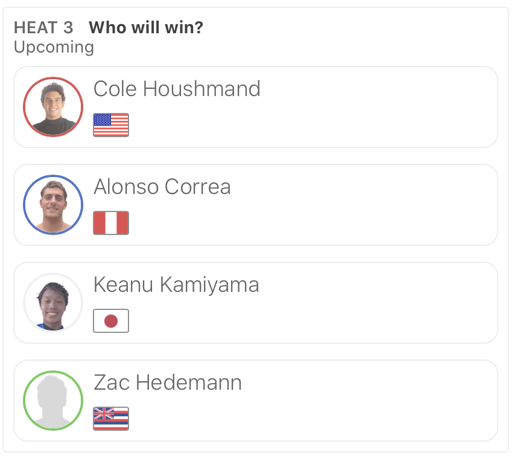Click the Japan flag icon

pyautogui.click(x=111, y=321)
